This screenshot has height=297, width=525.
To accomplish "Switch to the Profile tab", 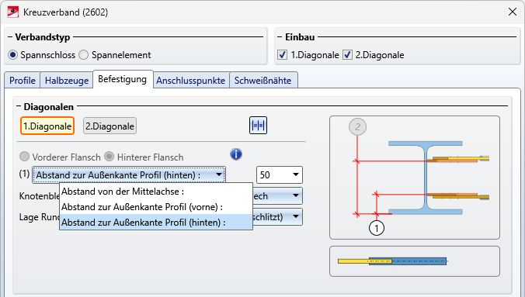I will 23,81.
